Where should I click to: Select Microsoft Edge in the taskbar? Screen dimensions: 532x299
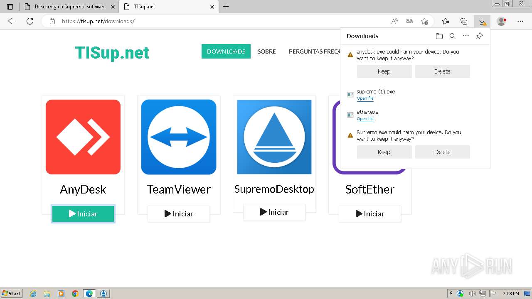[89, 294]
